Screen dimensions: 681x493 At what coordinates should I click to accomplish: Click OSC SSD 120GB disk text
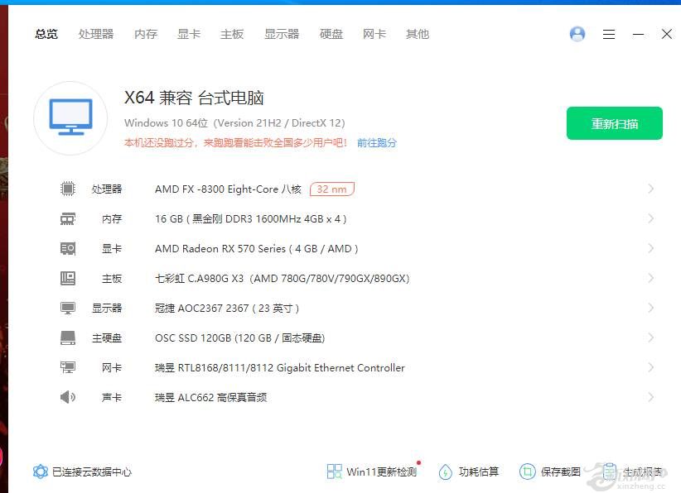pyautogui.click(x=239, y=338)
